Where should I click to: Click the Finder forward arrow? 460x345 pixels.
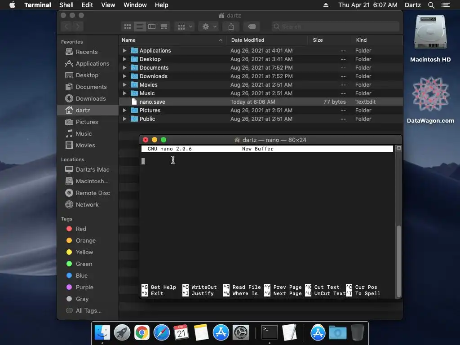tap(78, 27)
